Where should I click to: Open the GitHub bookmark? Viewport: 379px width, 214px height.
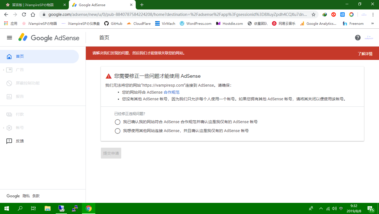click(113, 24)
